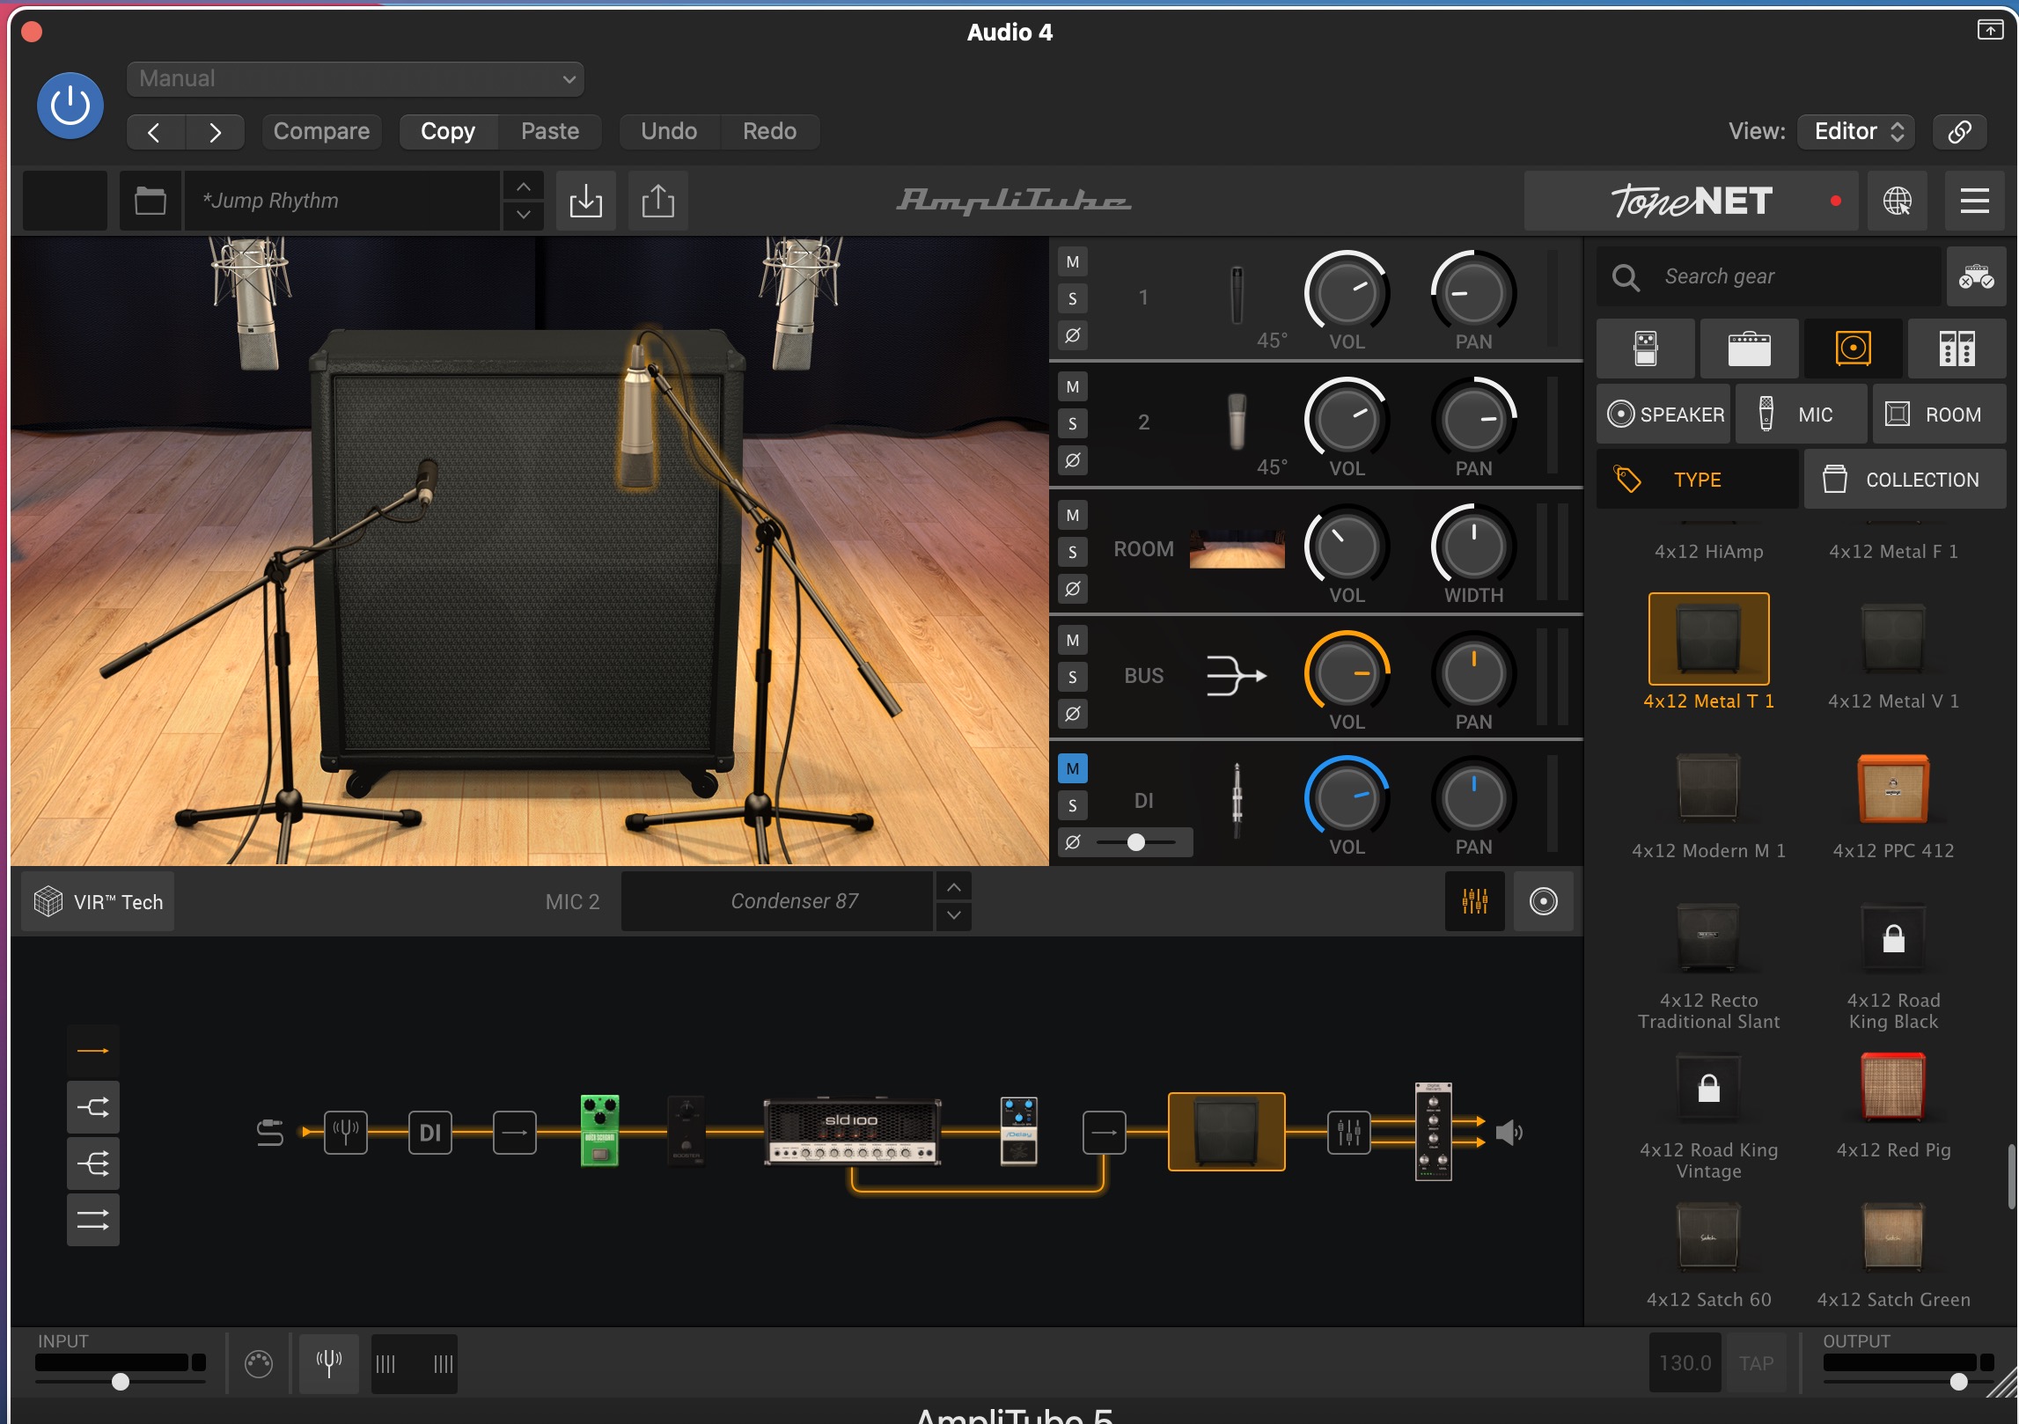This screenshot has width=2019, height=1424.
Task: Click the globe web icon
Action: (x=1898, y=202)
